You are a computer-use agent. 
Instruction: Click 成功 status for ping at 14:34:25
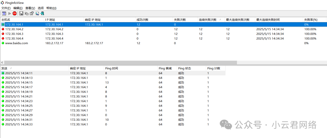tap(181, 106)
